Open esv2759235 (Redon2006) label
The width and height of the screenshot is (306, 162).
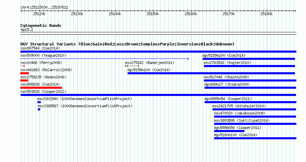[x=43, y=77]
